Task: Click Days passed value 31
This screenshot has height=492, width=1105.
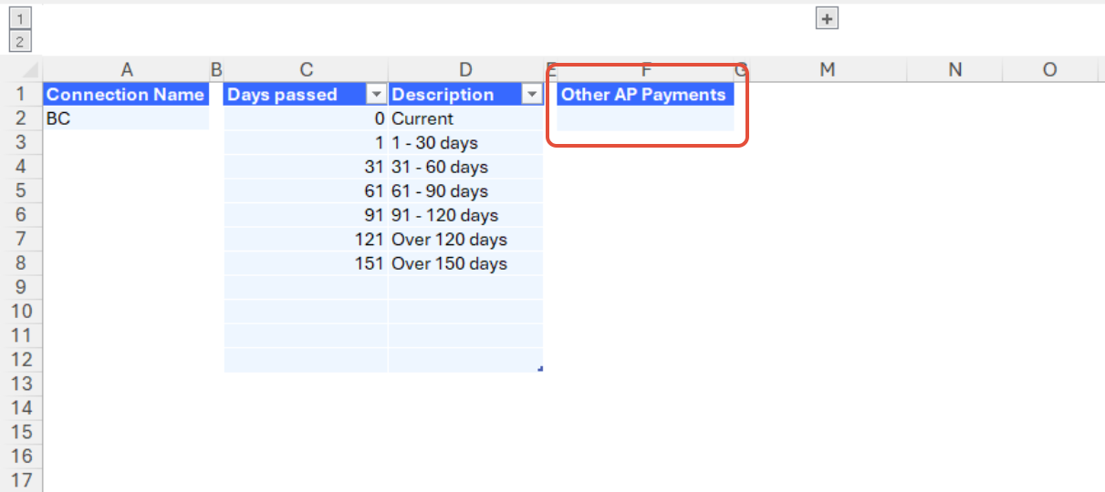Action: [305, 167]
